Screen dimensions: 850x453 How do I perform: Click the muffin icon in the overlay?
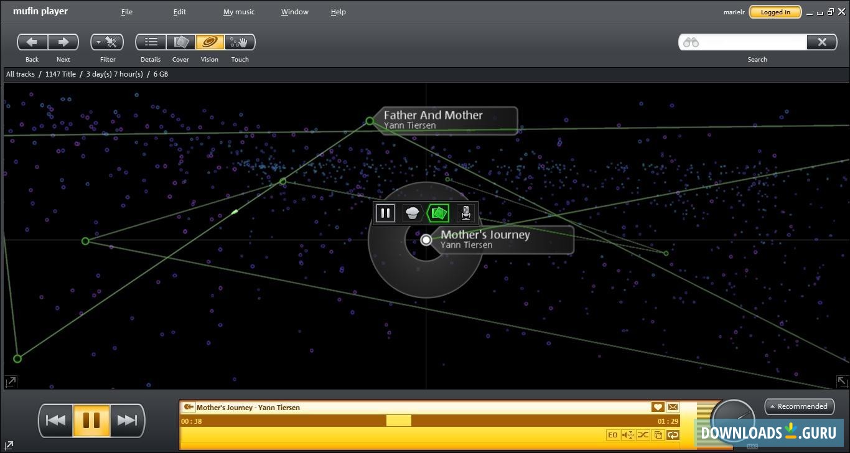pyautogui.click(x=412, y=213)
